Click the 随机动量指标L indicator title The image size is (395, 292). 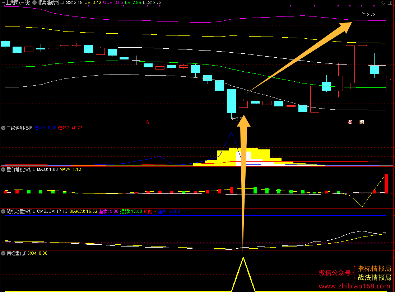point(21,212)
